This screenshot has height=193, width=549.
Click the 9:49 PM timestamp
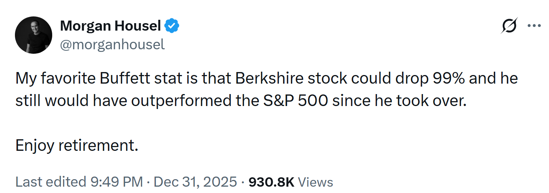117,182
